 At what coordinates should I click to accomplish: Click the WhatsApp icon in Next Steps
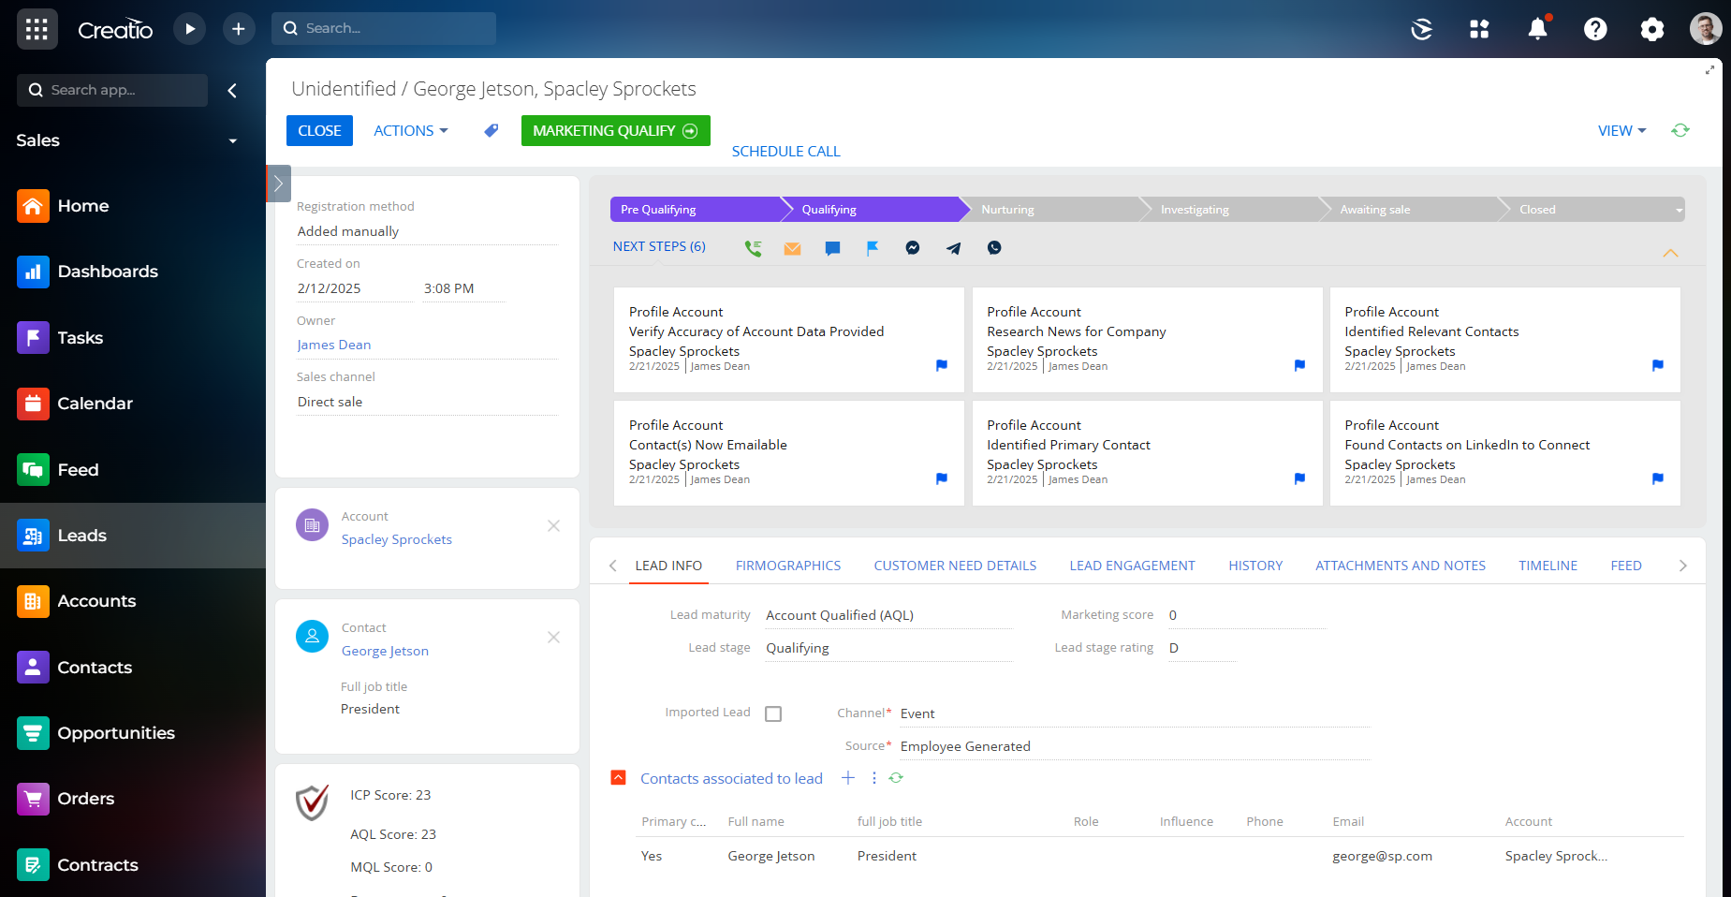tap(994, 248)
